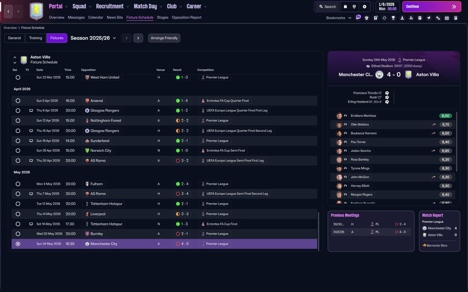
Task: Open the Stages tab
Action: pos(163,18)
